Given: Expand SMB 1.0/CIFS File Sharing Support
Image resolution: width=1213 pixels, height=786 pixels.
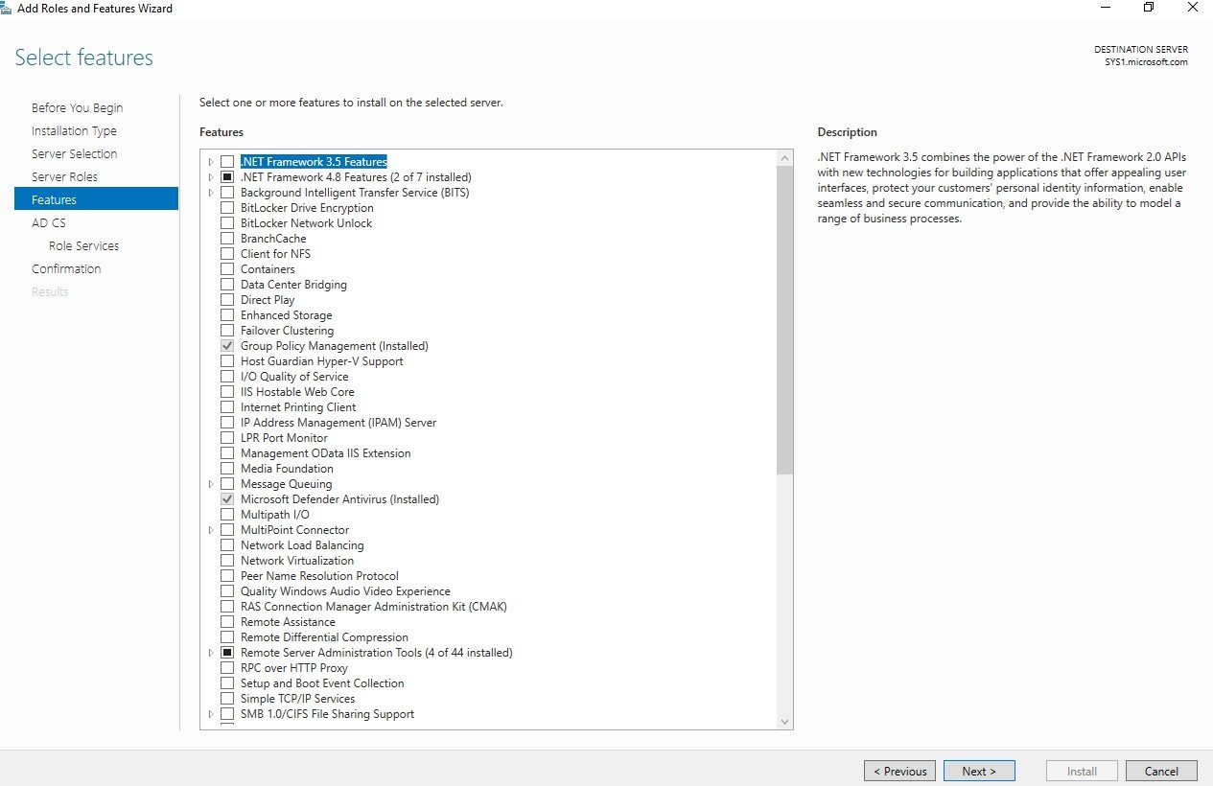Looking at the screenshot, I should pos(211,714).
